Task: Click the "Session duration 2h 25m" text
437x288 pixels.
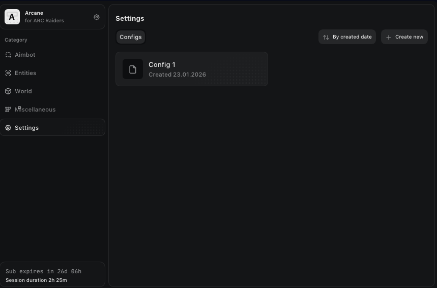Action: [36, 280]
